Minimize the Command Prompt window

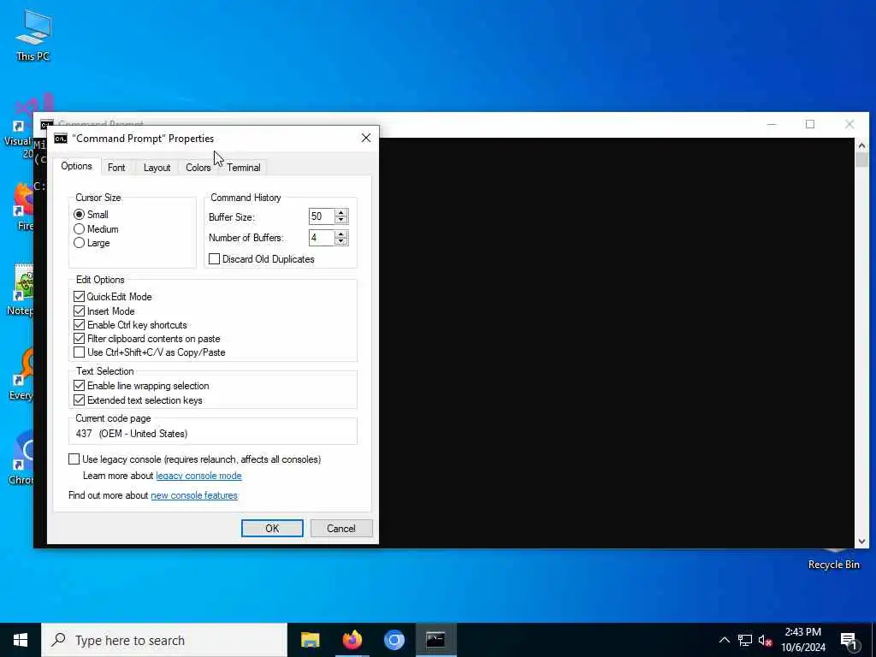coord(772,124)
